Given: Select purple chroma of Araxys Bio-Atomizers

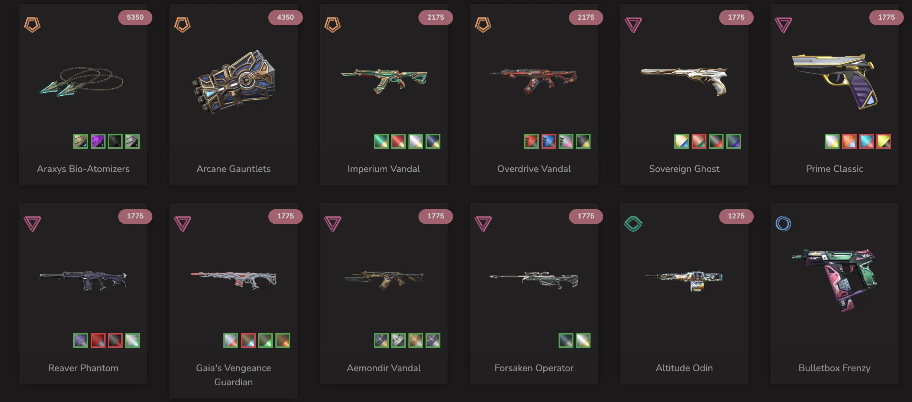Looking at the screenshot, I should (98, 141).
